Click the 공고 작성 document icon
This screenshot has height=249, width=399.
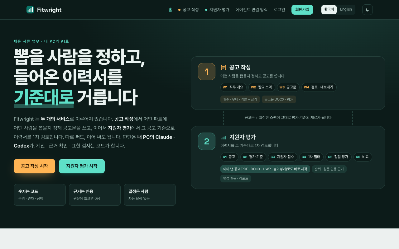click(x=224, y=68)
